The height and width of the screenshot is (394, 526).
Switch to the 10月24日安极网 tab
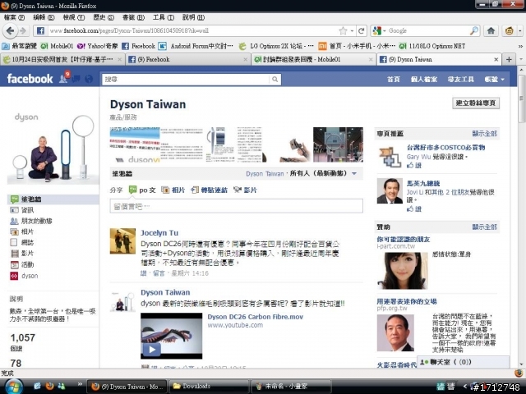62,60
